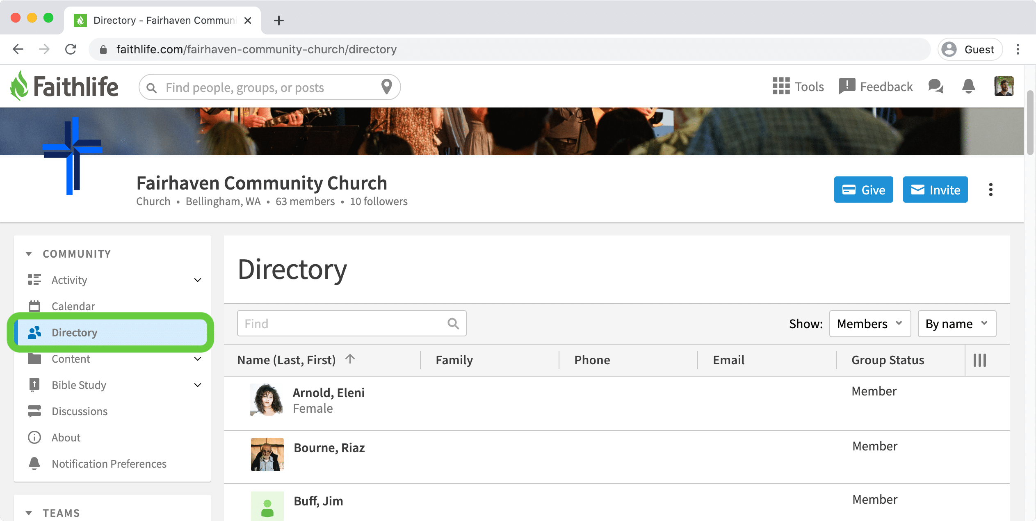
Task: Open Bible Study in the sidebar
Action: click(x=79, y=385)
